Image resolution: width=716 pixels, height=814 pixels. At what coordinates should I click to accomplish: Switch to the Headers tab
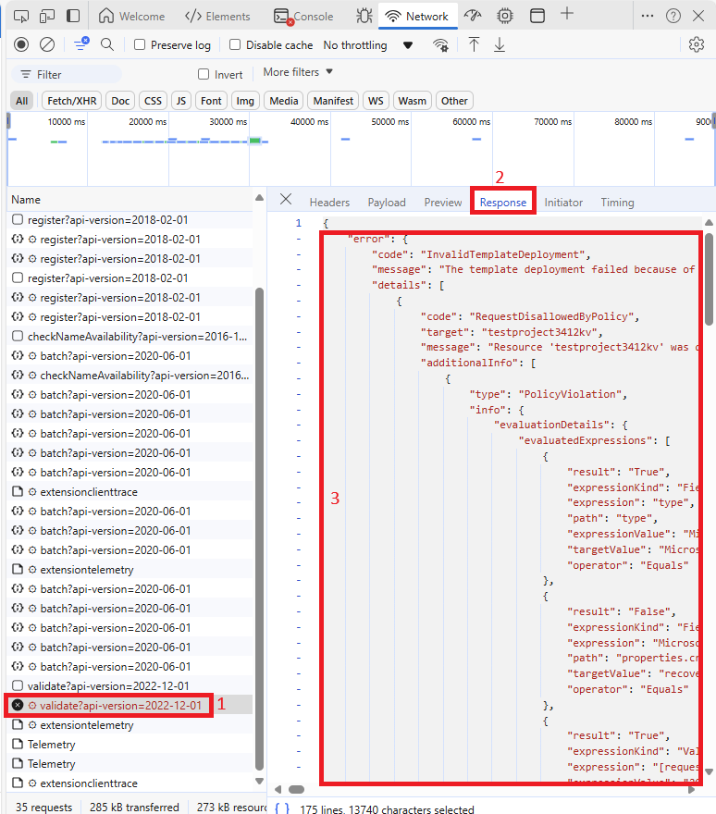coord(329,203)
